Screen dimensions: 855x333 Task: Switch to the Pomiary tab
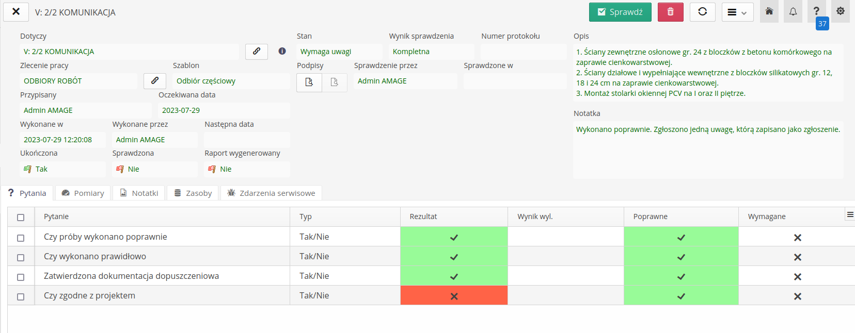83,193
